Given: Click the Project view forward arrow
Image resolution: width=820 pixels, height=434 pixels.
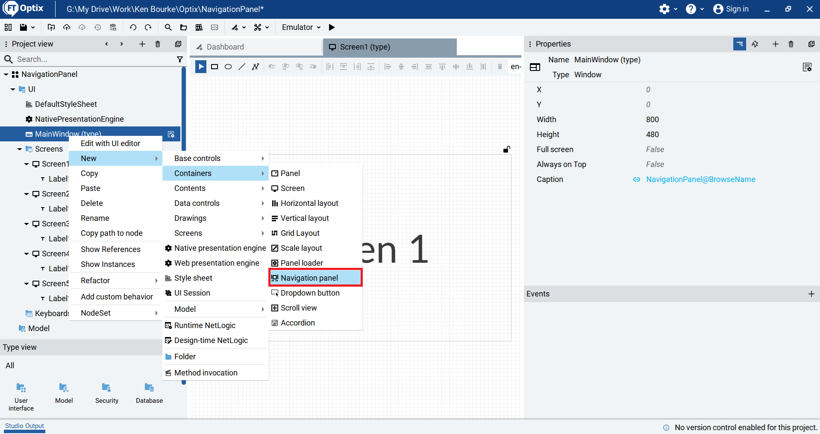Looking at the screenshot, I should pos(122,44).
